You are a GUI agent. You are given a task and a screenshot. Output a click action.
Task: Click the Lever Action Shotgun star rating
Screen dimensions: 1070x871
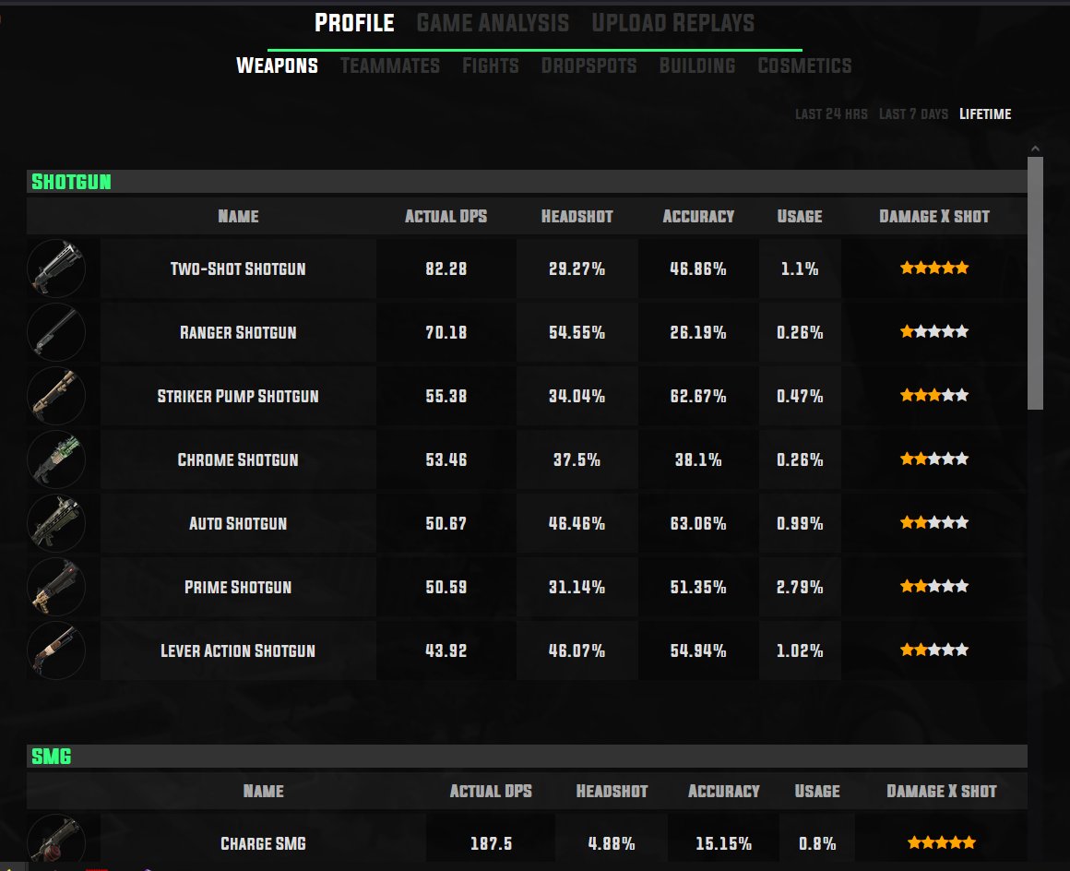coord(934,650)
